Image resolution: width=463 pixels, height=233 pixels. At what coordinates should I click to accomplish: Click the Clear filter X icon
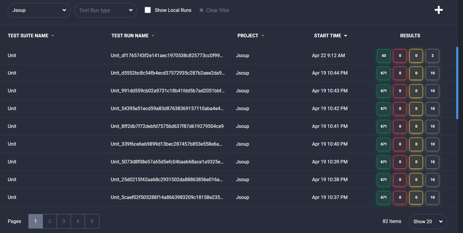coord(201,10)
